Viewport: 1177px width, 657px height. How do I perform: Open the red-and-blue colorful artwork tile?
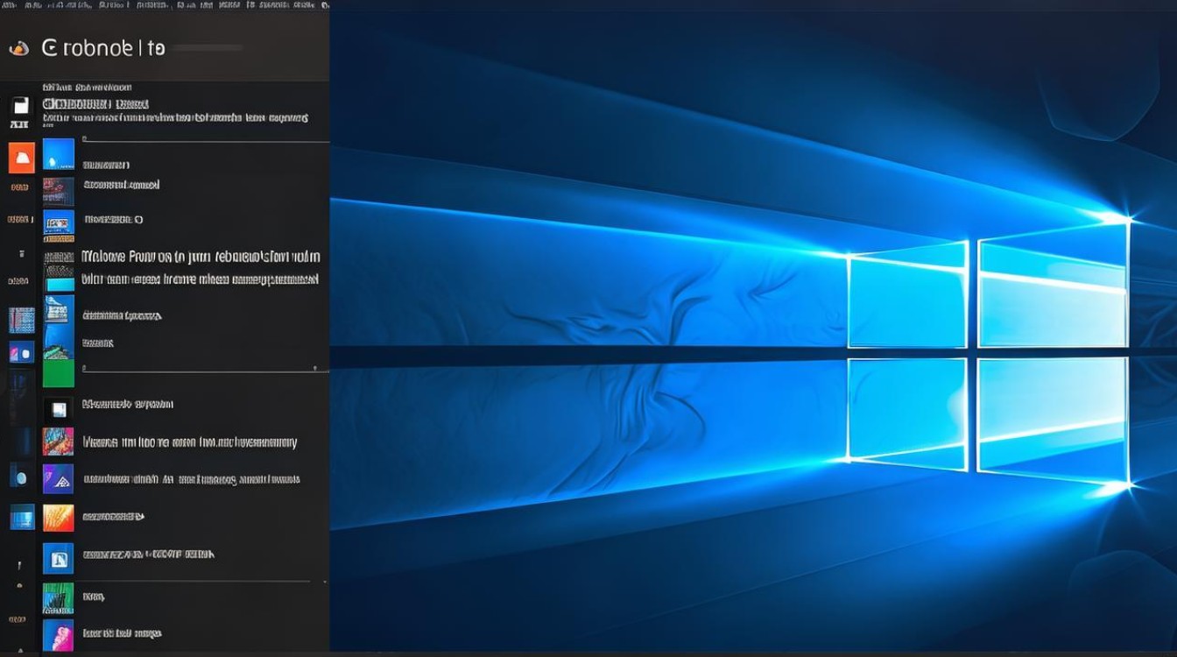pos(58,441)
